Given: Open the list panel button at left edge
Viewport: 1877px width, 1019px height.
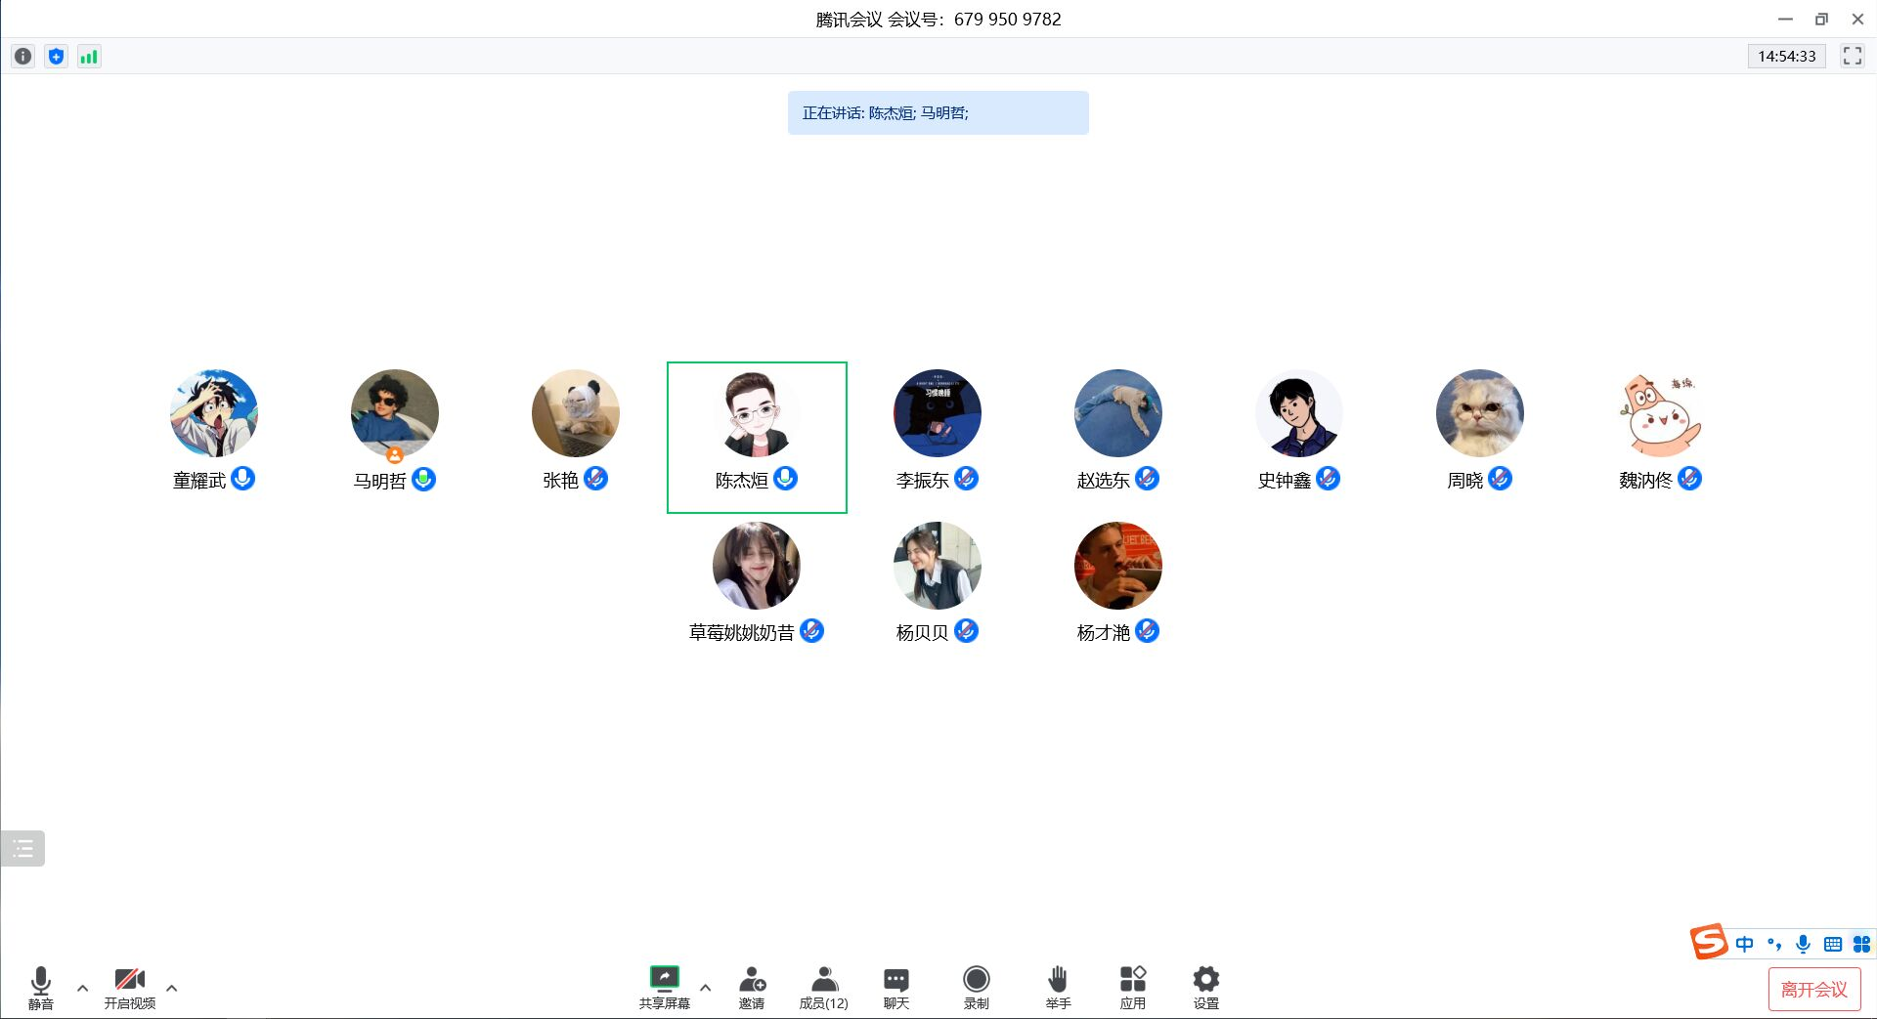Looking at the screenshot, I should coord(22,848).
